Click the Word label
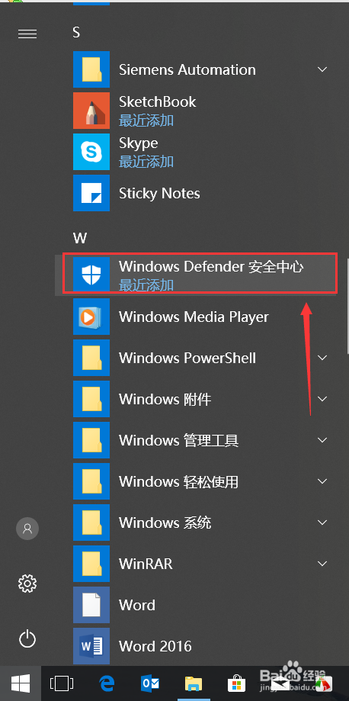Viewport: 349px width, 701px height. click(137, 605)
